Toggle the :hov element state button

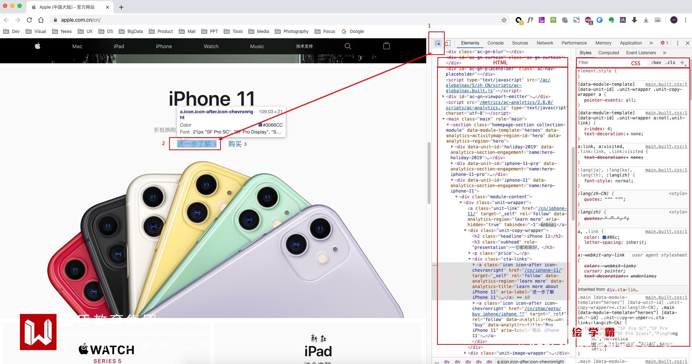click(x=656, y=63)
